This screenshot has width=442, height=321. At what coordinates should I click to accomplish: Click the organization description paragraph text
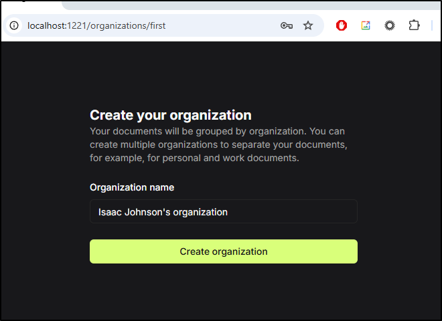[218, 144]
